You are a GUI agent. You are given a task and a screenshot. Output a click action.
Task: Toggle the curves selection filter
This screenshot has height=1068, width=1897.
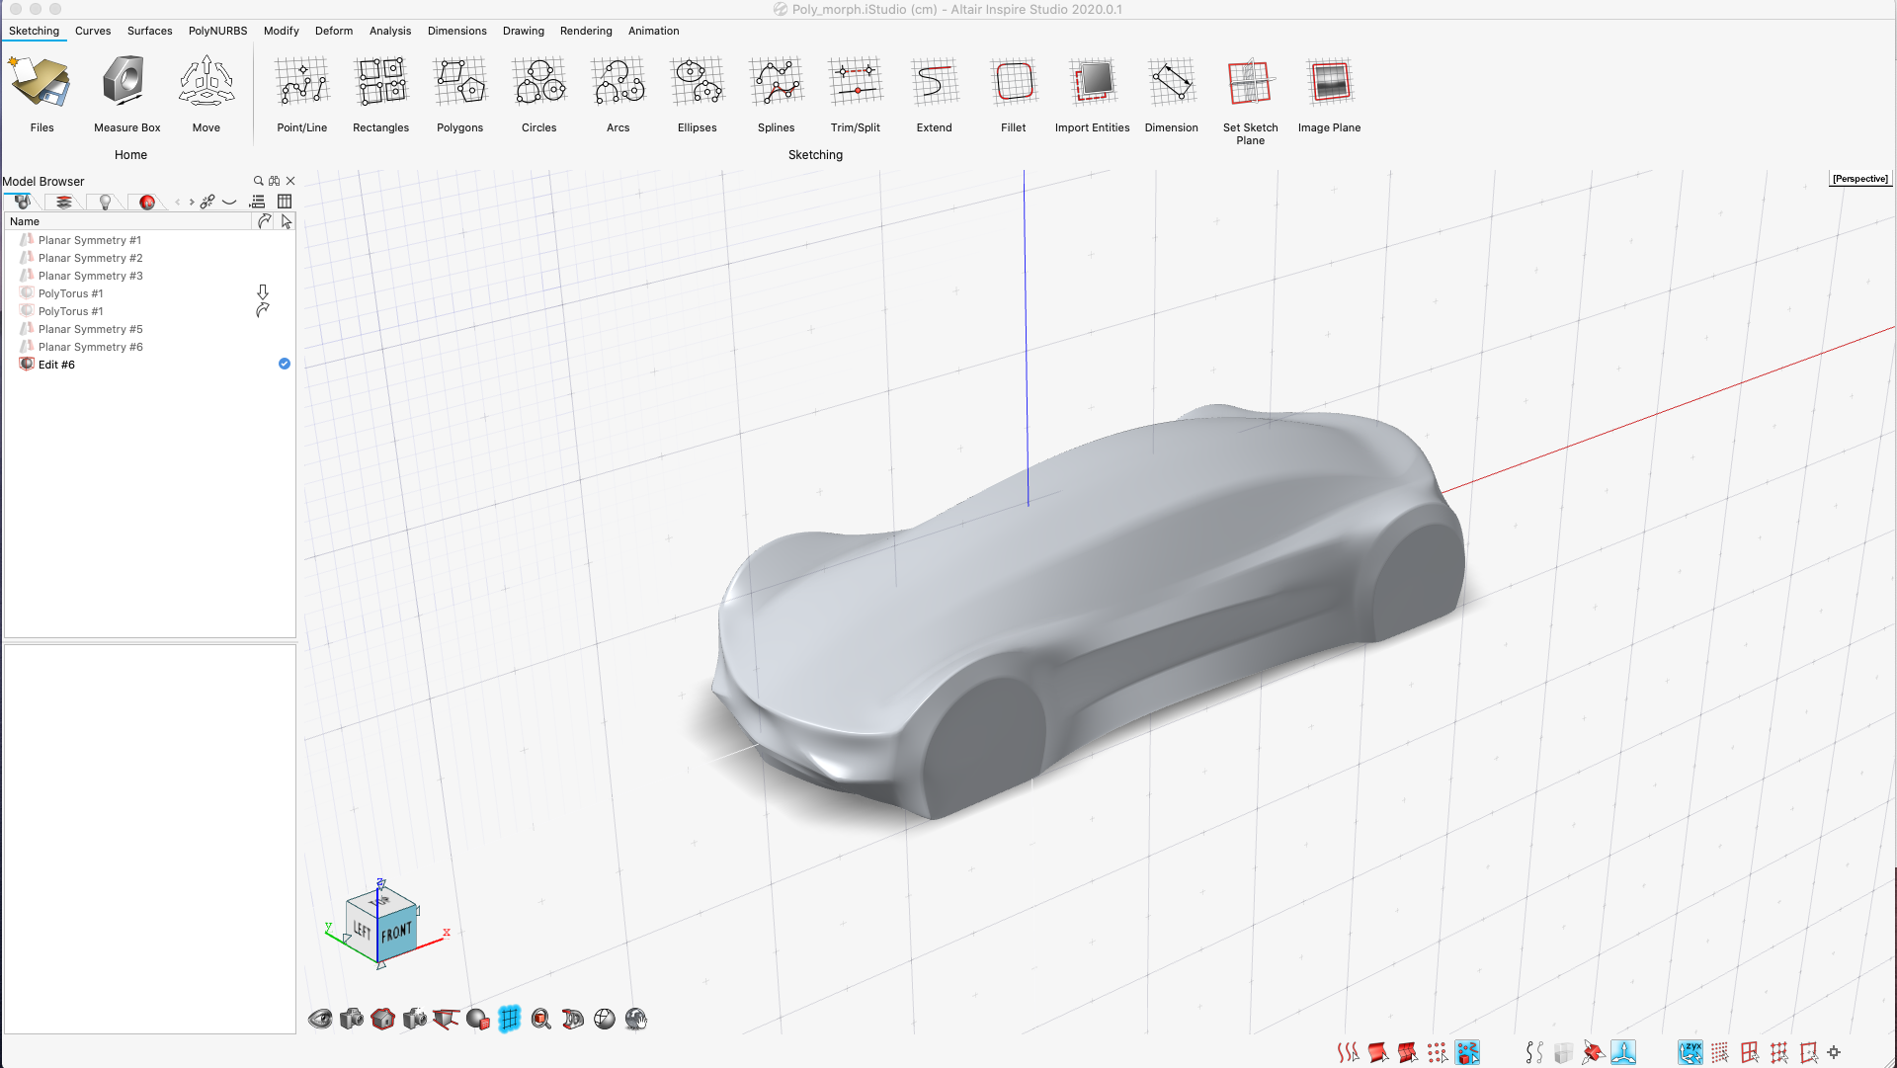(1348, 1053)
